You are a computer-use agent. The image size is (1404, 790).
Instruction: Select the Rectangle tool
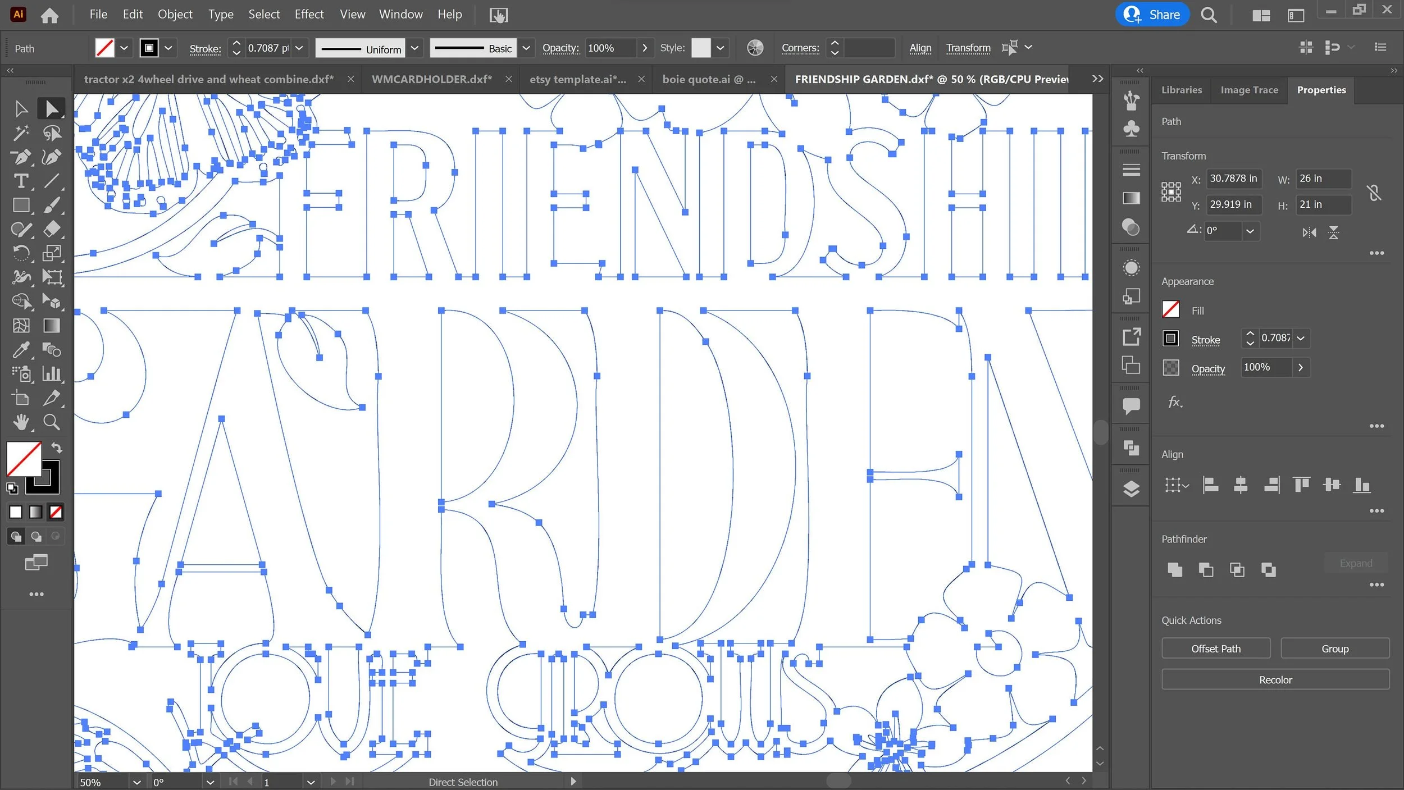(21, 206)
